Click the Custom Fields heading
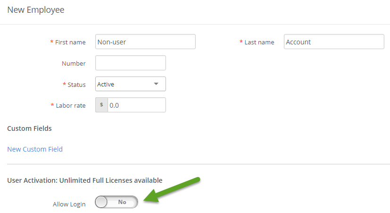390x213 pixels. coord(29,128)
